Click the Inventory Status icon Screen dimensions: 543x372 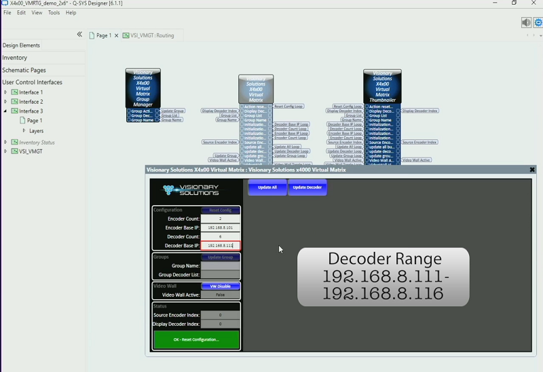click(x=14, y=142)
